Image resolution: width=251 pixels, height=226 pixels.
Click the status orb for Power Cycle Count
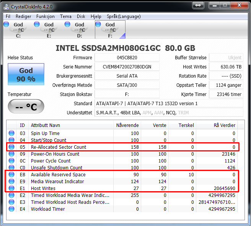click(11, 161)
